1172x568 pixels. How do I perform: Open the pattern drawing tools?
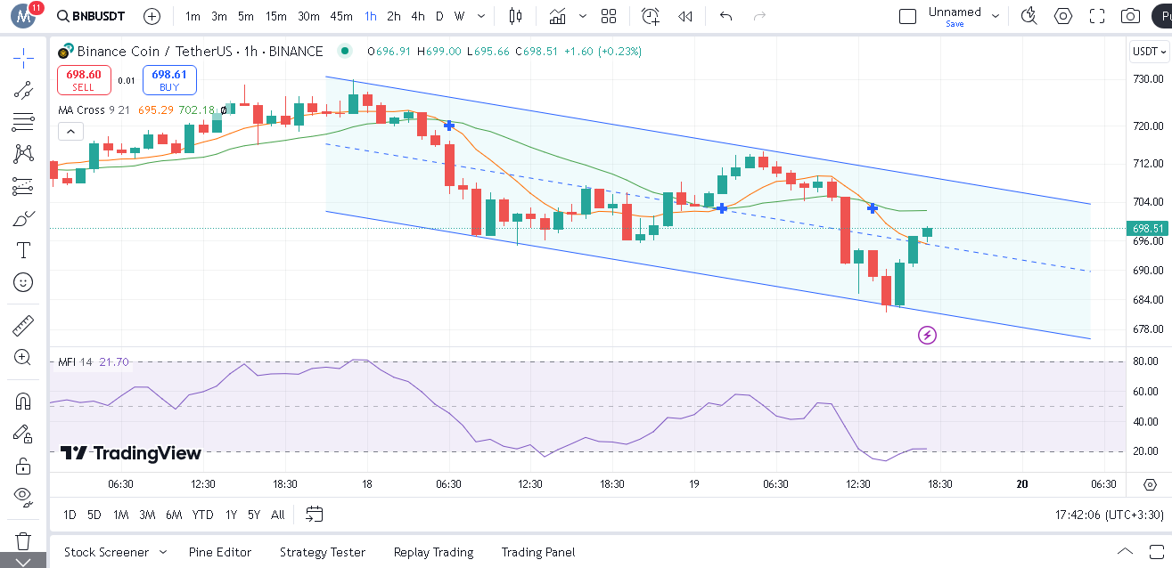coord(23,154)
